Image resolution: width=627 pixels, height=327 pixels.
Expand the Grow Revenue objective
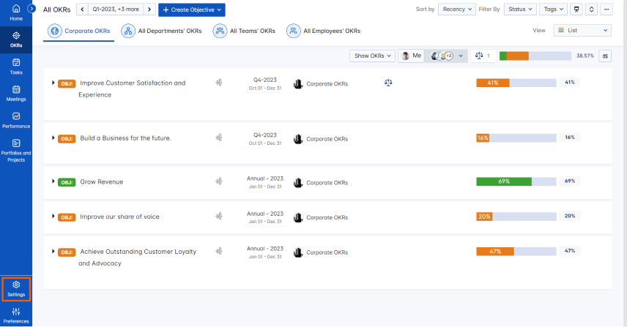[x=53, y=181]
